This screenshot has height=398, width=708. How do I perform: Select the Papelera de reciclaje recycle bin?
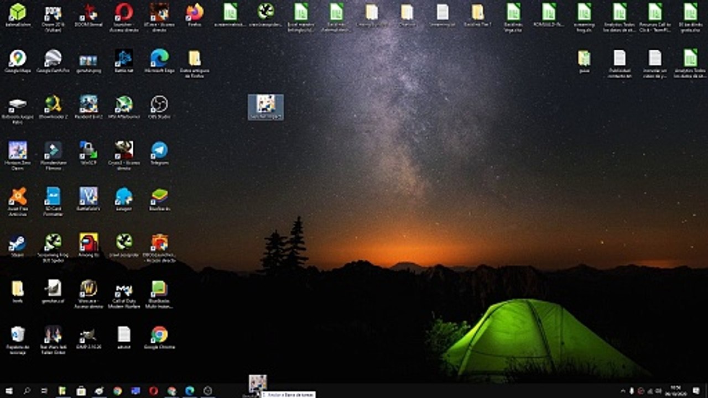[18, 340]
